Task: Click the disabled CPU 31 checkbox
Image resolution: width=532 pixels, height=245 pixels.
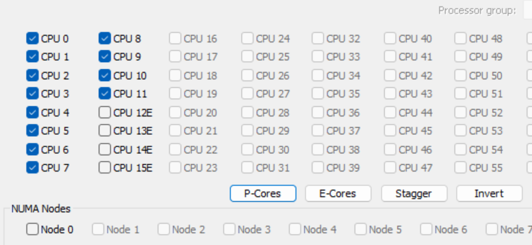Action: click(247, 167)
